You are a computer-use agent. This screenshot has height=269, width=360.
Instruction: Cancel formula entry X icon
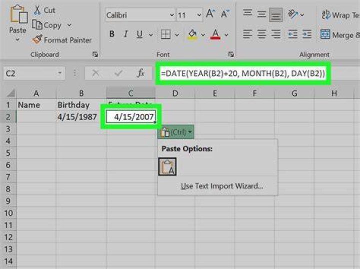pos(95,73)
